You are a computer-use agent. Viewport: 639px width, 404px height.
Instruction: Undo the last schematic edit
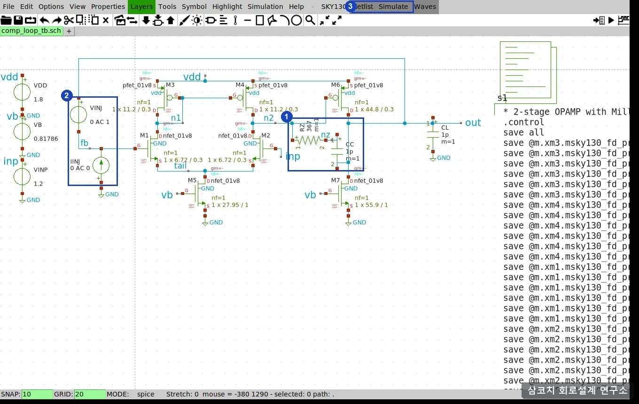[44, 20]
